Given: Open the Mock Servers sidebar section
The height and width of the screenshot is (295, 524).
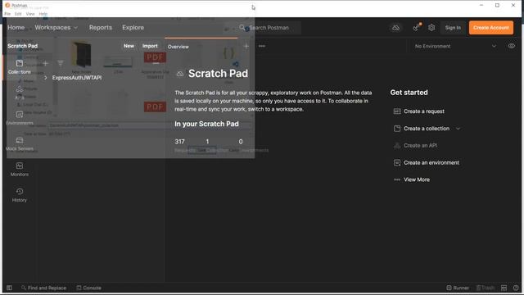Looking at the screenshot, I should (x=20, y=144).
